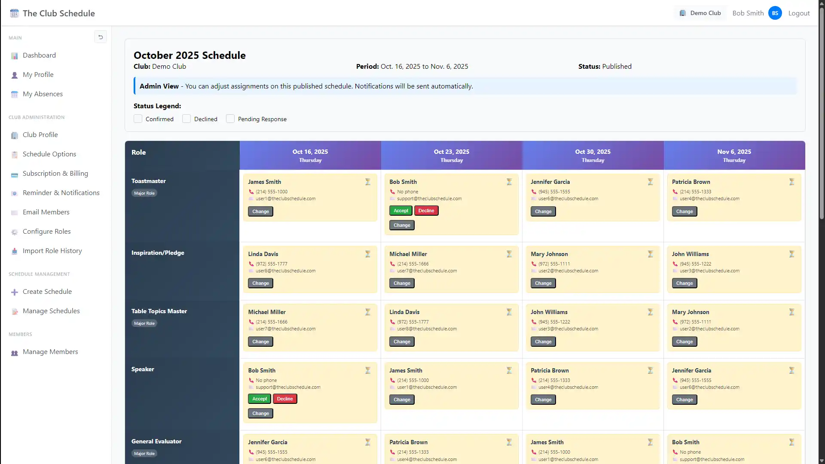Image resolution: width=825 pixels, height=464 pixels.
Task: Click the Confirmed legend color box
Action: pyautogui.click(x=138, y=119)
